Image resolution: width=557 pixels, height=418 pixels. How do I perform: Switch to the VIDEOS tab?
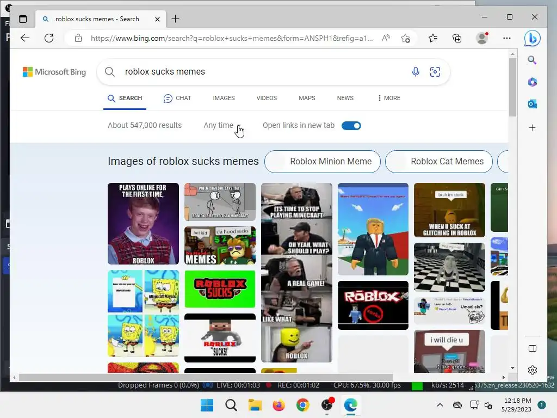[267, 98]
